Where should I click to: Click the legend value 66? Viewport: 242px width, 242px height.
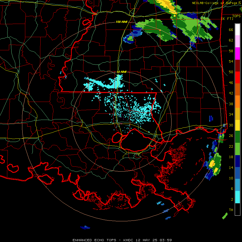[231, 30]
